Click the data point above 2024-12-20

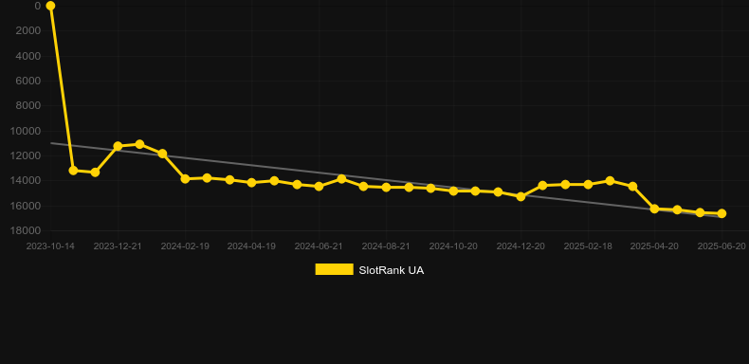[x=521, y=196]
